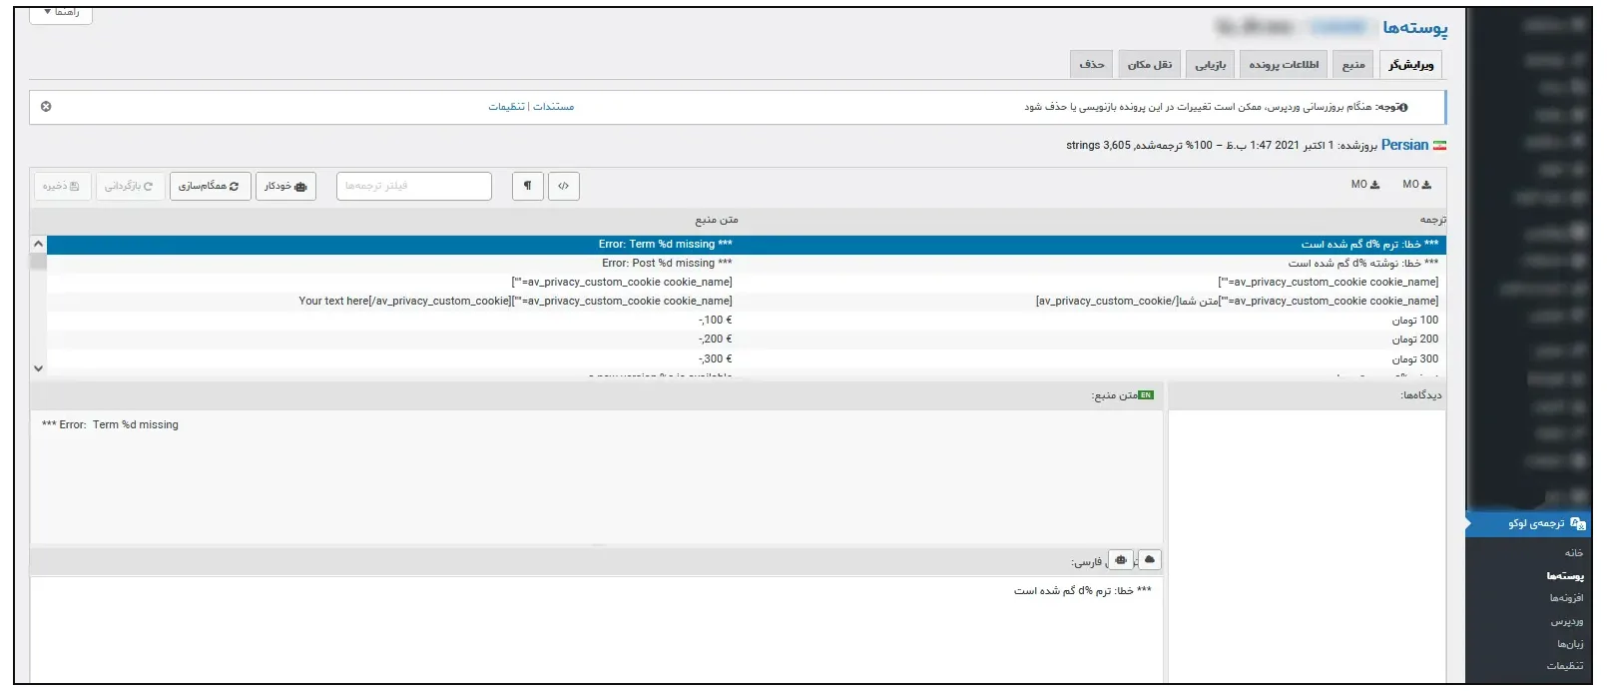
Task: Download the rightmost MO file
Action: tap(1416, 185)
